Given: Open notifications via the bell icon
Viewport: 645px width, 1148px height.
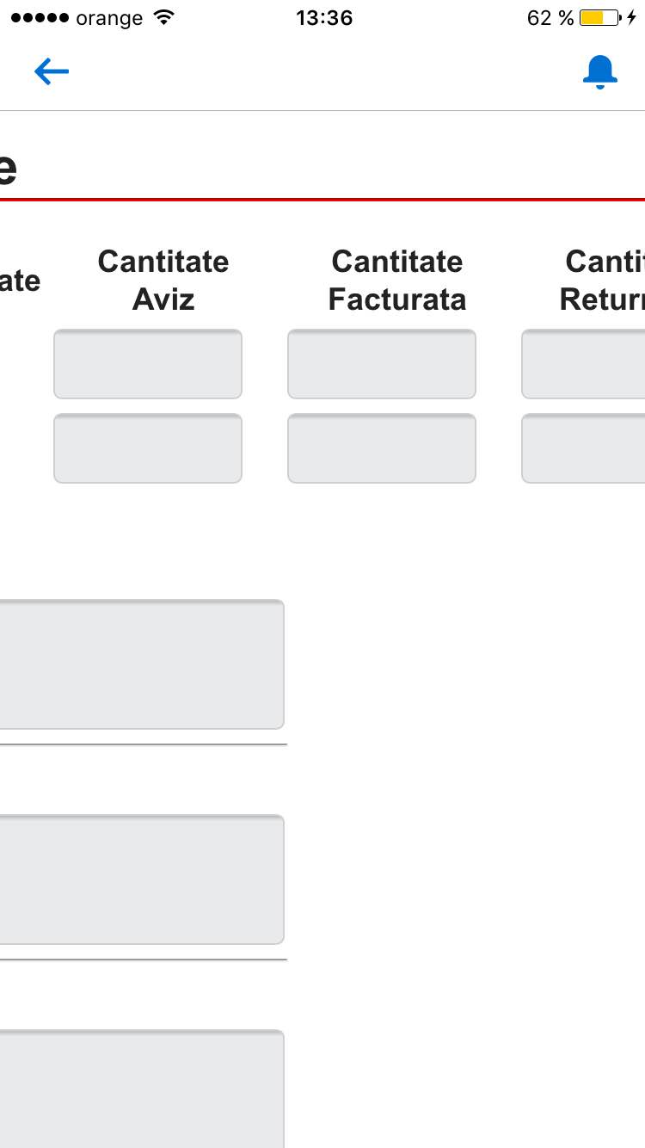Looking at the screenshot, I should click(x=599, y=72).
